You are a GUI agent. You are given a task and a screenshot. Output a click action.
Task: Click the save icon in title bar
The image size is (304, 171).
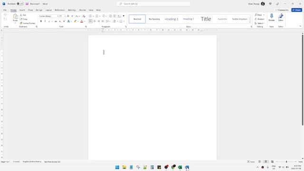click(x=27, y=4)
